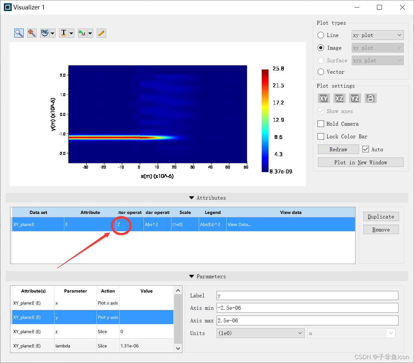Select the zoom magnifier tool

click(x=19, y=33)
